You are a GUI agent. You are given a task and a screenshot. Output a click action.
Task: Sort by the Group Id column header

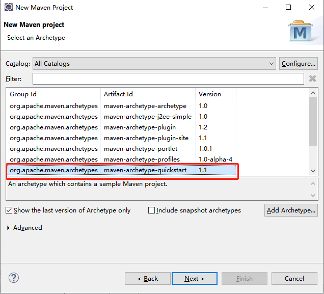[x=53, y=94]
